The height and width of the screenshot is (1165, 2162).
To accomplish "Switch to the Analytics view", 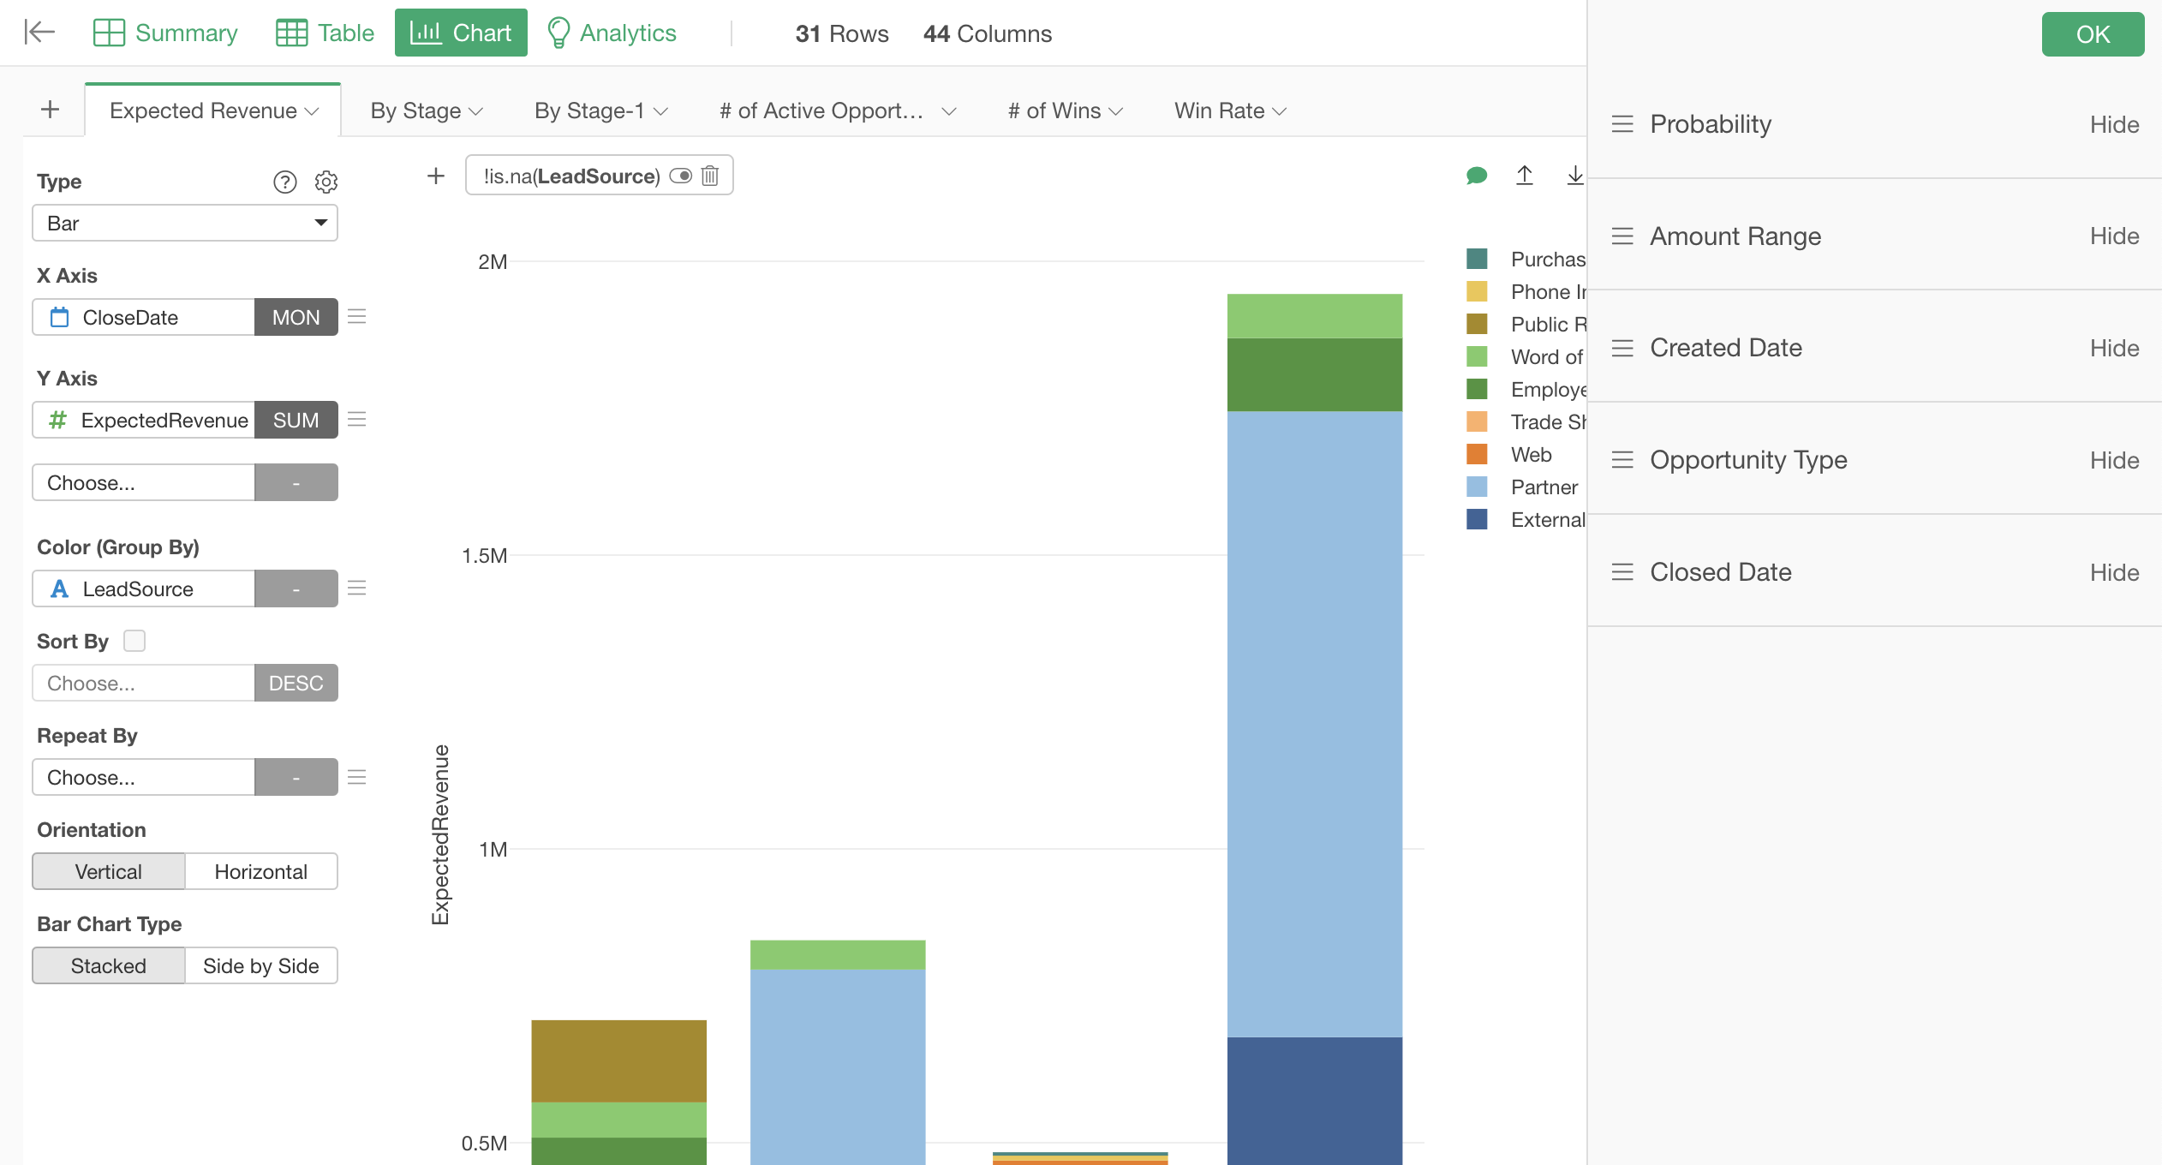I will (x=612, y=33).
